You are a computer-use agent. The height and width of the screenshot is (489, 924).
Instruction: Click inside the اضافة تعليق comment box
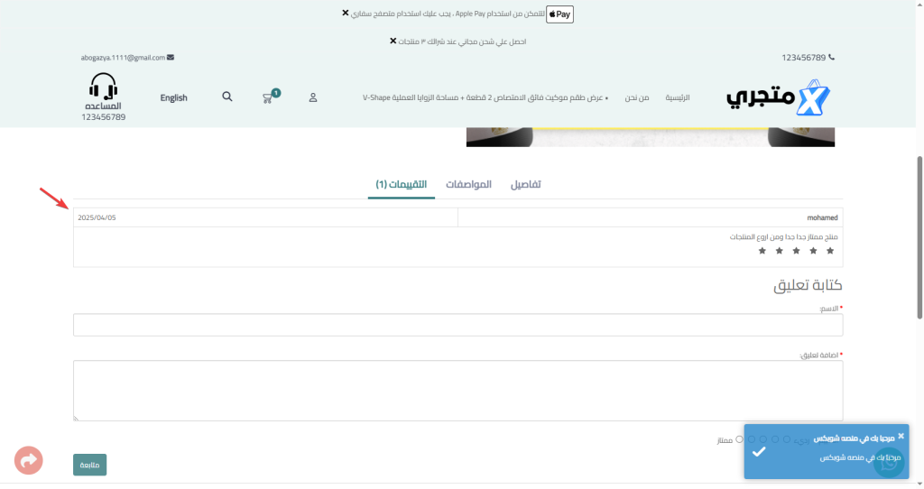[x=457, y=390]
